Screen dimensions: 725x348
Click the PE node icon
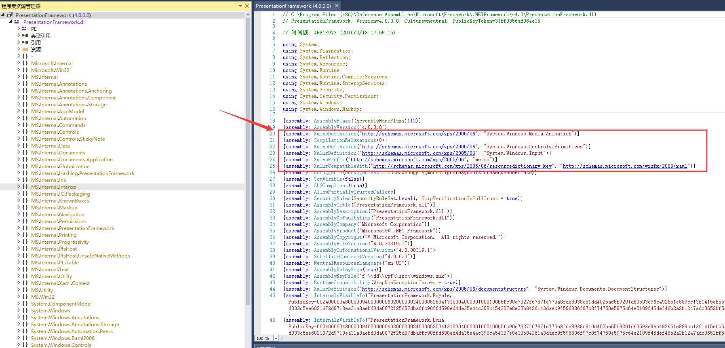[x=25, y=29]
